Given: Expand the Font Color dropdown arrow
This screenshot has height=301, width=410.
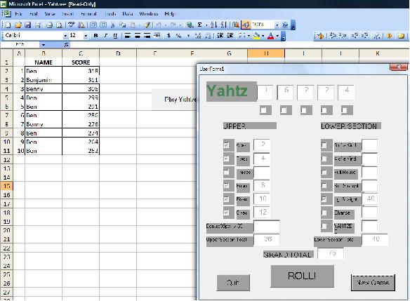Looking at the screenshot, I should [x=277, y=36].
